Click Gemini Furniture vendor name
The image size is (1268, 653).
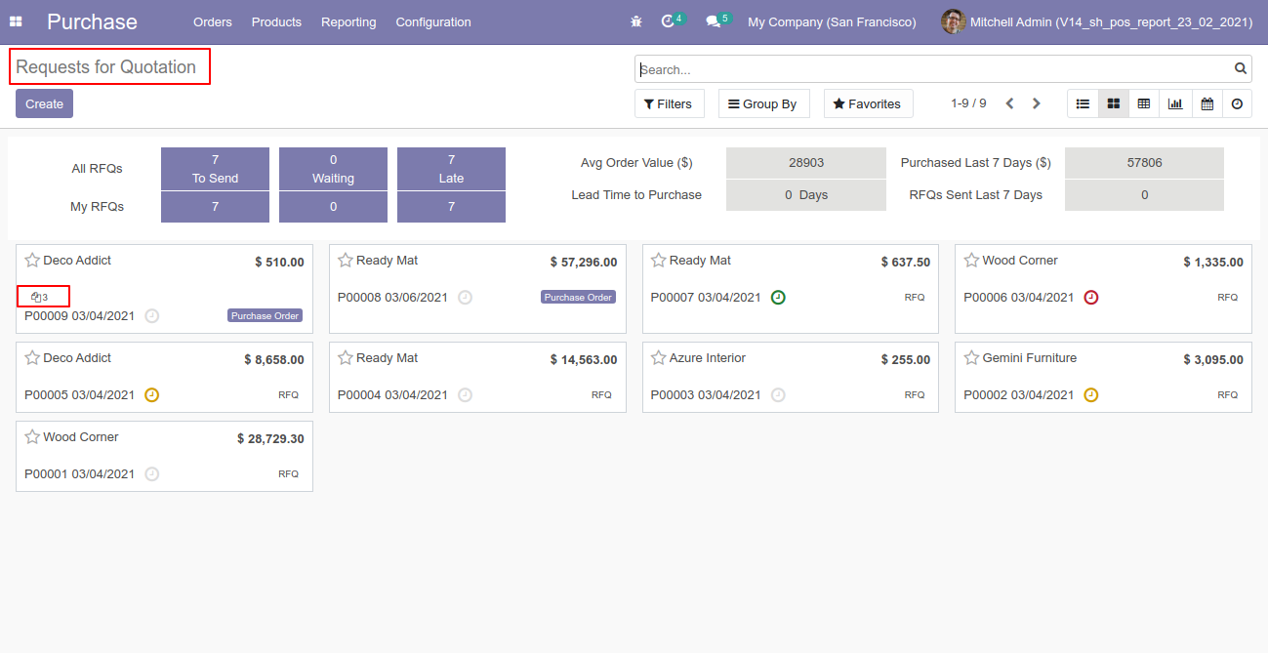coord(1029,358)
